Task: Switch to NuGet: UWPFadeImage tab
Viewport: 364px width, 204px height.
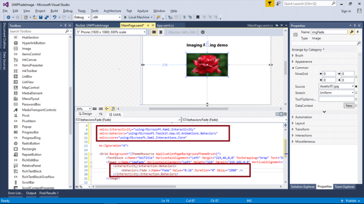Action: [x=92, y=26]
